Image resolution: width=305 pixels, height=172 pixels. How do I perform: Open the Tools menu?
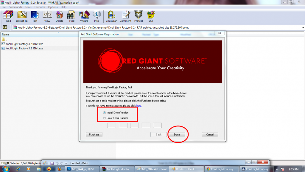(x=28, y=7)
